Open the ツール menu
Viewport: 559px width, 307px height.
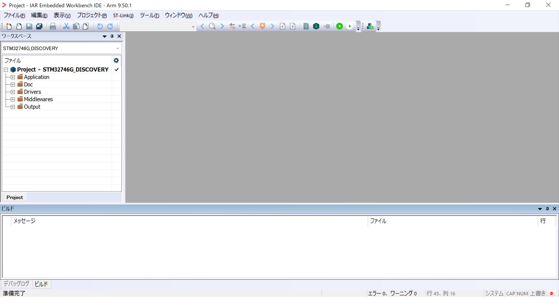click(x=149, y=15)
